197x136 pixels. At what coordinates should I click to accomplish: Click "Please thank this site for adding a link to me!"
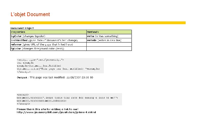pos(48,109)
